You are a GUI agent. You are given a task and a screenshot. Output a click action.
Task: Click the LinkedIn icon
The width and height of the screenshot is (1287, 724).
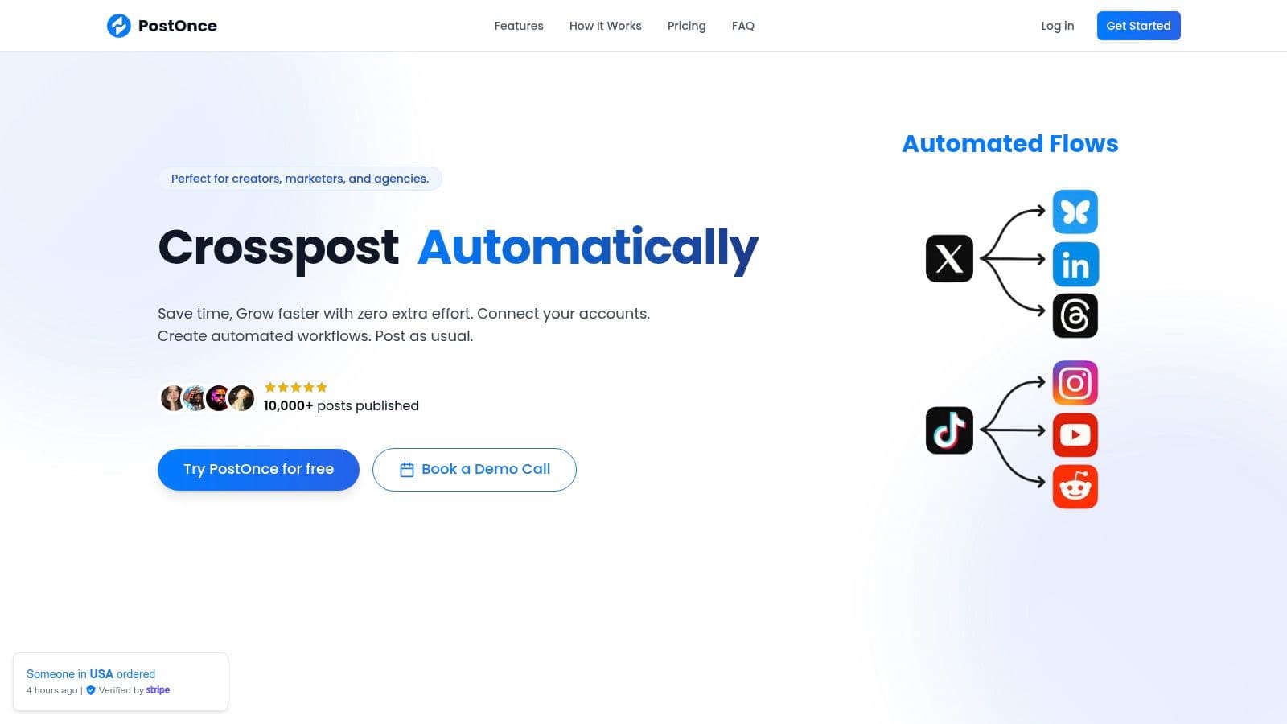(x=1075, y=265)
